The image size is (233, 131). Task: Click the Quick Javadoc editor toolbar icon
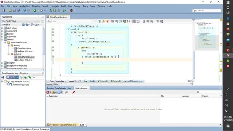tap(99, 21)
